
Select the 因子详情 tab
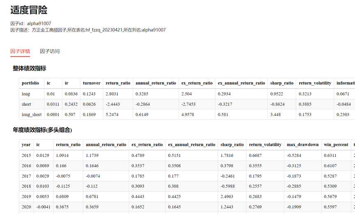point(20,51)
